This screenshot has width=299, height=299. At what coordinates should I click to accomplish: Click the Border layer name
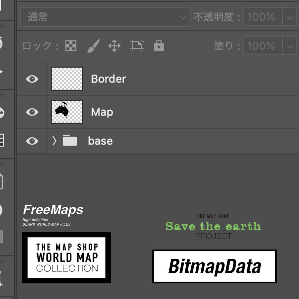click(x=108, y=79)
